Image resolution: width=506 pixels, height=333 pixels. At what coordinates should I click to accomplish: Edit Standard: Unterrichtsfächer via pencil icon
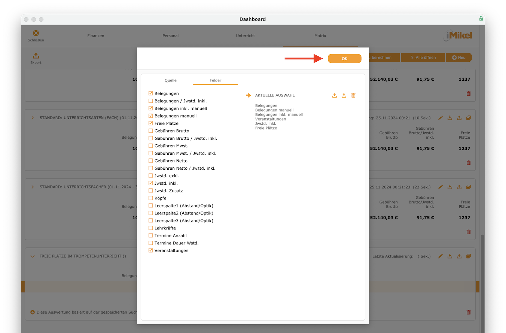(441, 187)
